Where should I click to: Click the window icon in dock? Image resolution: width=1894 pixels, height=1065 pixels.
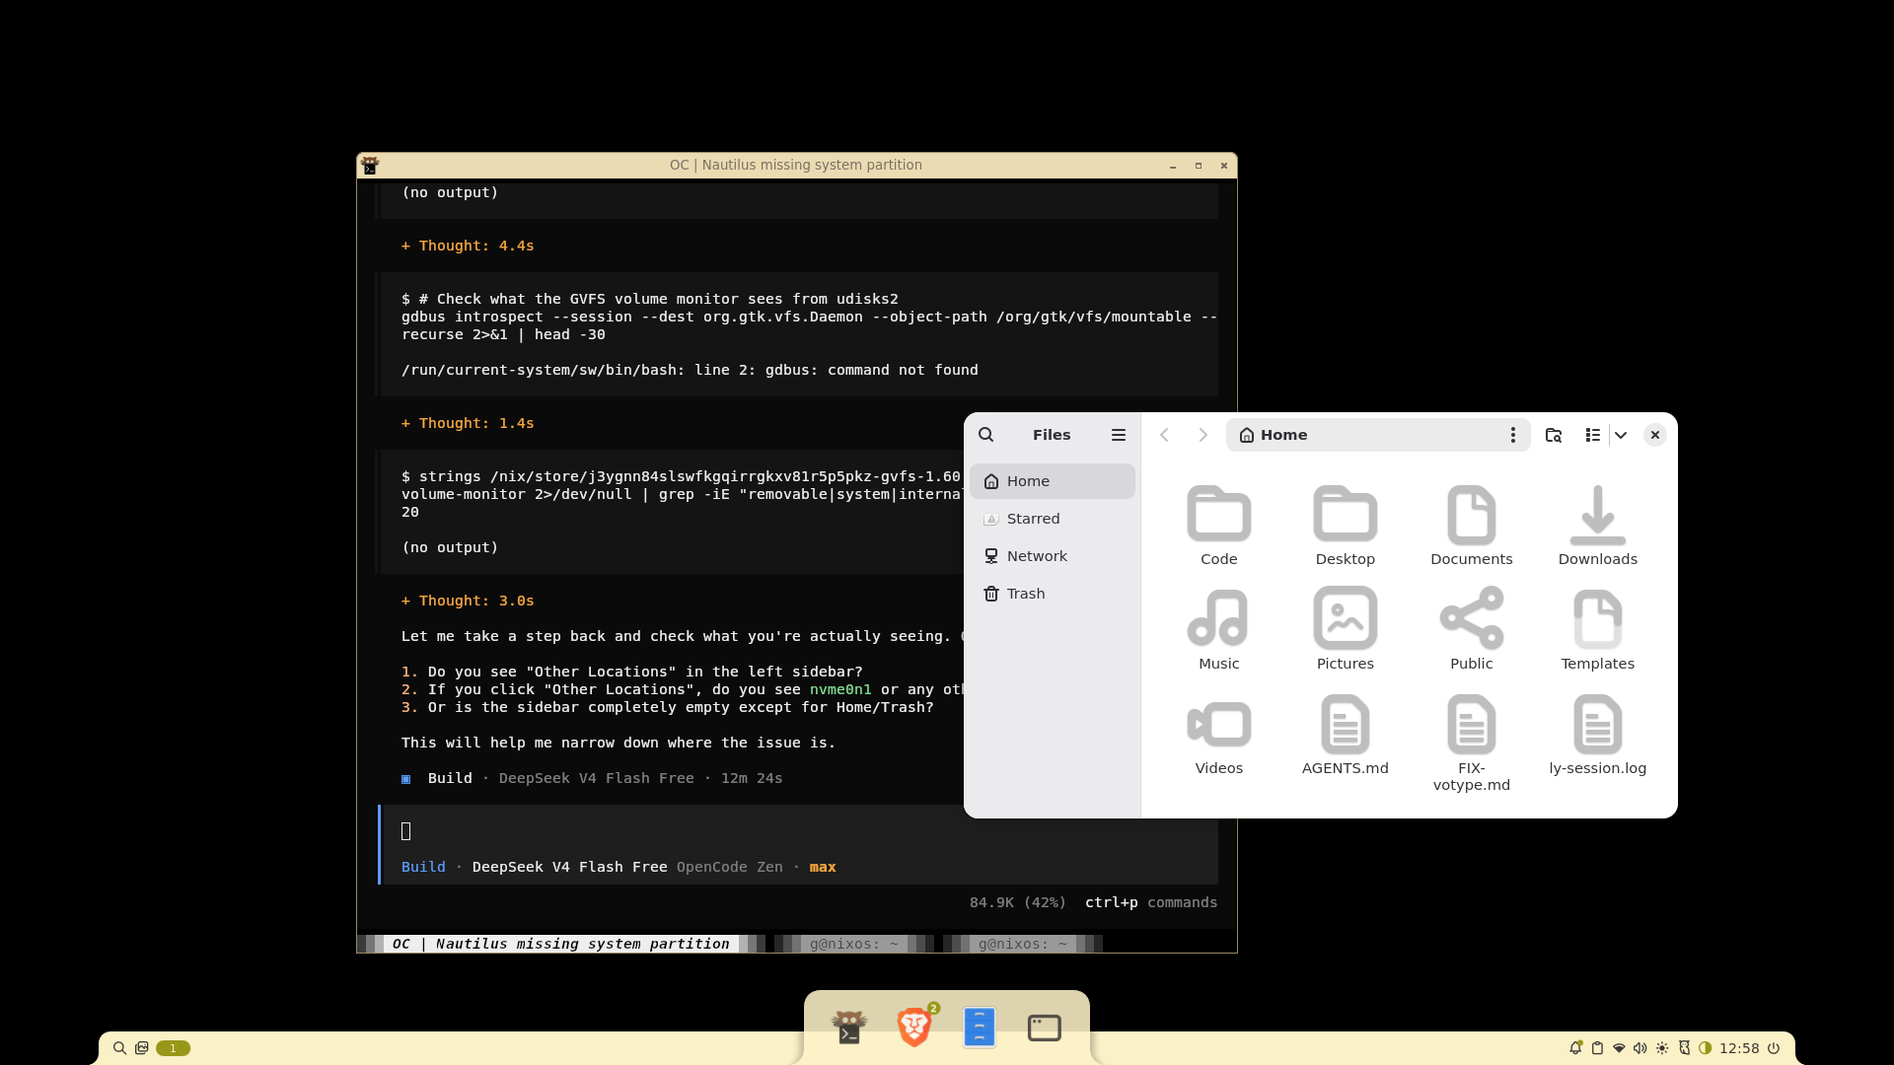pos(1044,1028)
